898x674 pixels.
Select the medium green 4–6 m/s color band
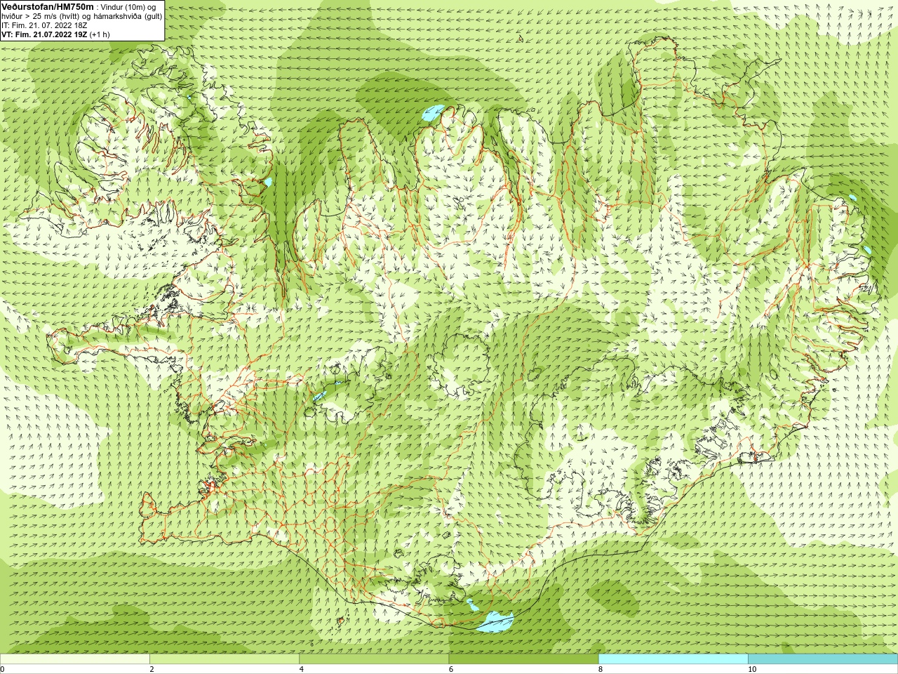click(x=374, y=659)
